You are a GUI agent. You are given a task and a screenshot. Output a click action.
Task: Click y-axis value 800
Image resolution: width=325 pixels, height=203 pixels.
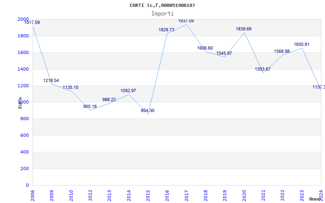tap(24, 119)
